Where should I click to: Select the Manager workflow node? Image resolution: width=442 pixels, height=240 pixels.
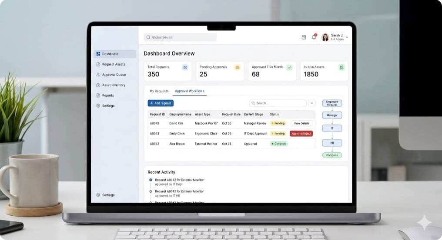point(332,115)
